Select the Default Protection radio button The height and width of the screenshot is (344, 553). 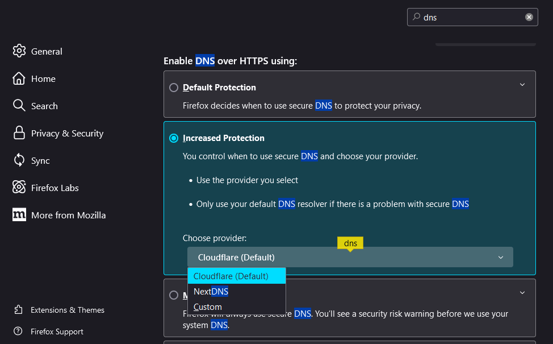pyautogui.click(x=174, y=87)
